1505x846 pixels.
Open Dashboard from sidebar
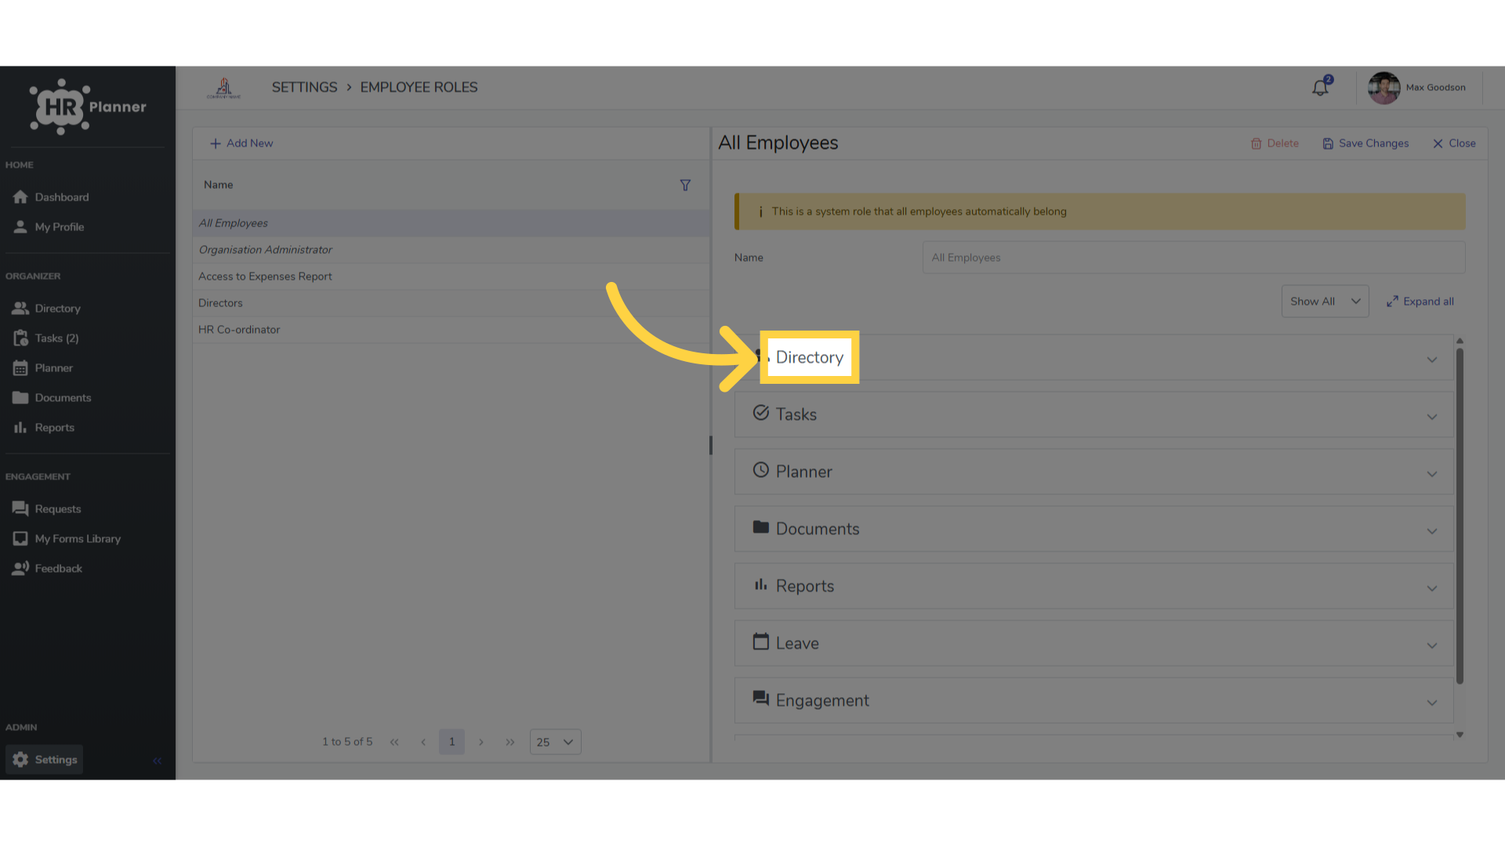click(51, 197)
